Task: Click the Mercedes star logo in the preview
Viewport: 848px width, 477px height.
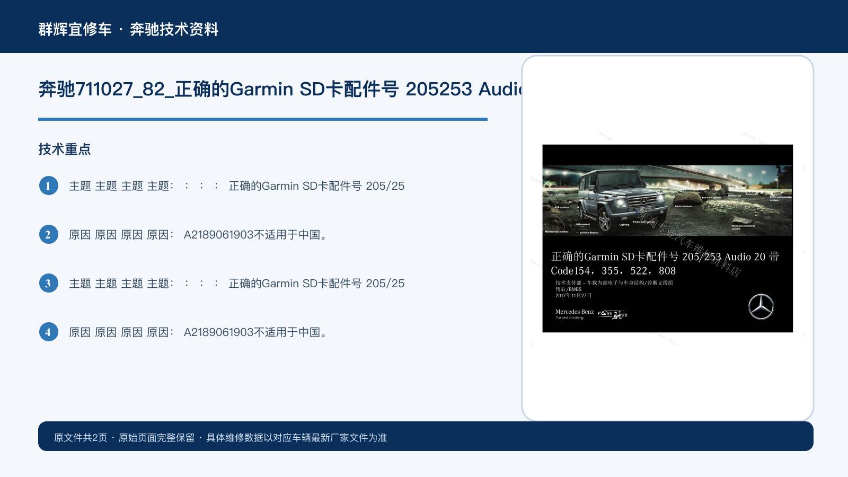Action: 761,307
